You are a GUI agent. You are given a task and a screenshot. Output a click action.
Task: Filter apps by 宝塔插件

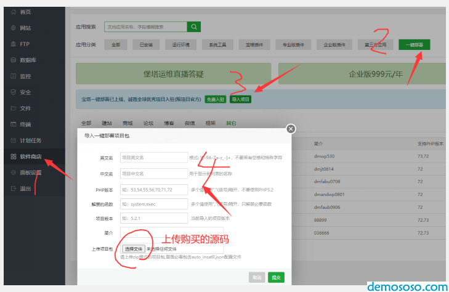tap(254, 44)
